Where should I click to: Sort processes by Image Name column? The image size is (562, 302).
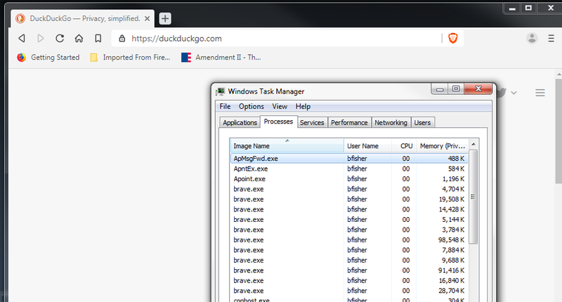287,146
